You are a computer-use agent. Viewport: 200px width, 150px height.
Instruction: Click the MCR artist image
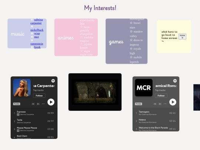tap(144, 88)
